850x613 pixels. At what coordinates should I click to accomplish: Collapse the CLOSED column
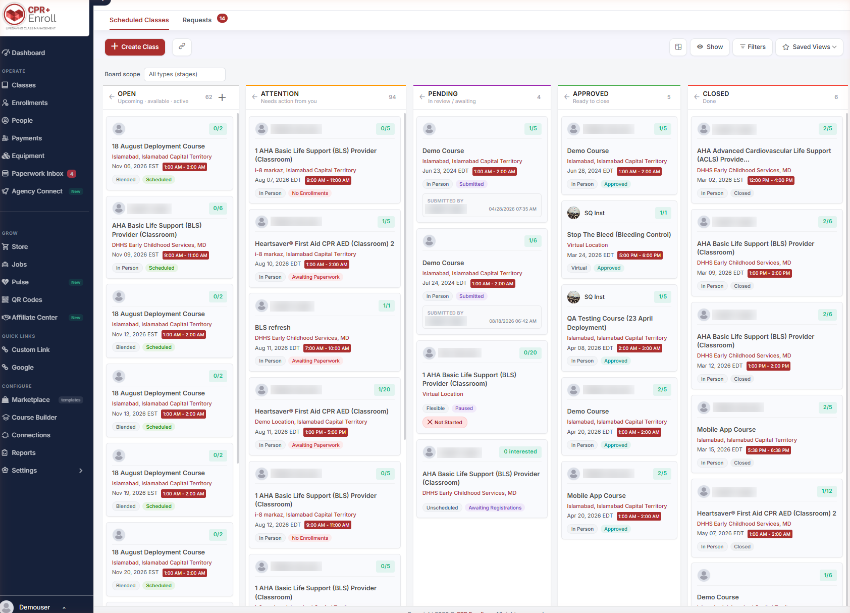pyautogui.click(x=697, y=97)
